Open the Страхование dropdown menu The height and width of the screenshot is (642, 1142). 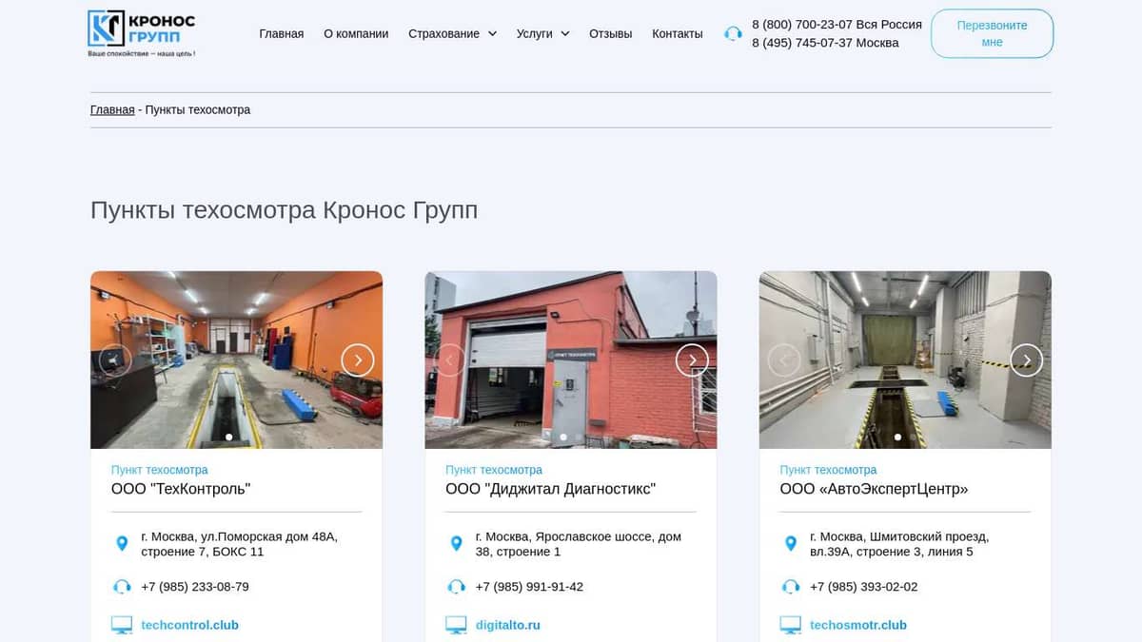coord(447,33)
